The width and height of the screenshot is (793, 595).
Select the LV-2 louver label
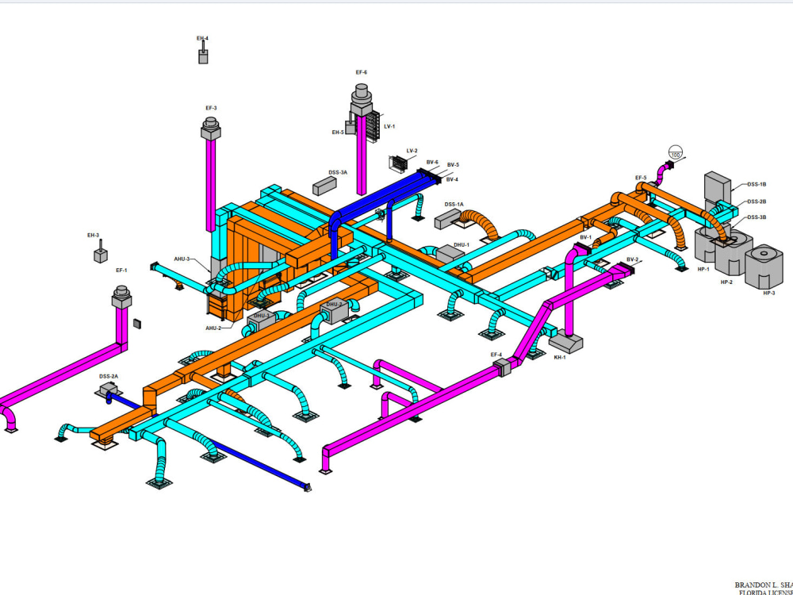pos(412,151)
